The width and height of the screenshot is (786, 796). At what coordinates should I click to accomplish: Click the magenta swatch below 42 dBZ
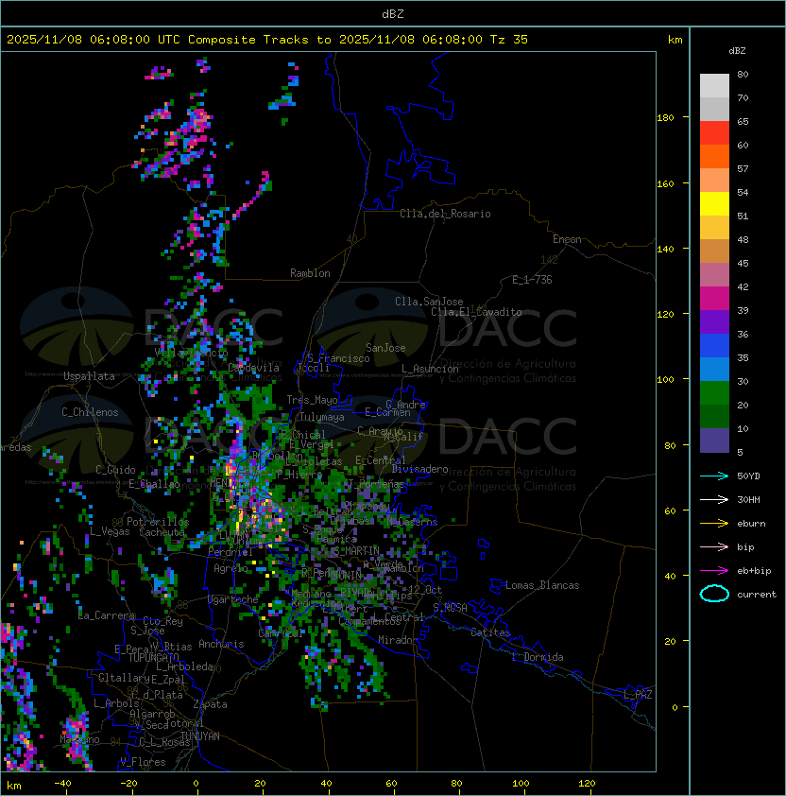pos(714,299)
